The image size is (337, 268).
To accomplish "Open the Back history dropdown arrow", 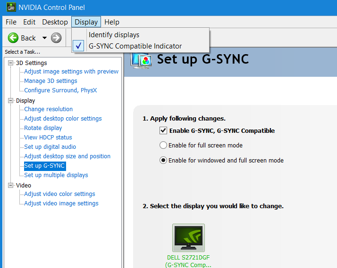I will point(44,38).
